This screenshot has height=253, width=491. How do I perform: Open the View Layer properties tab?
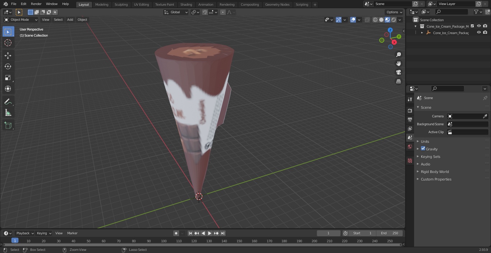(410, 128)
